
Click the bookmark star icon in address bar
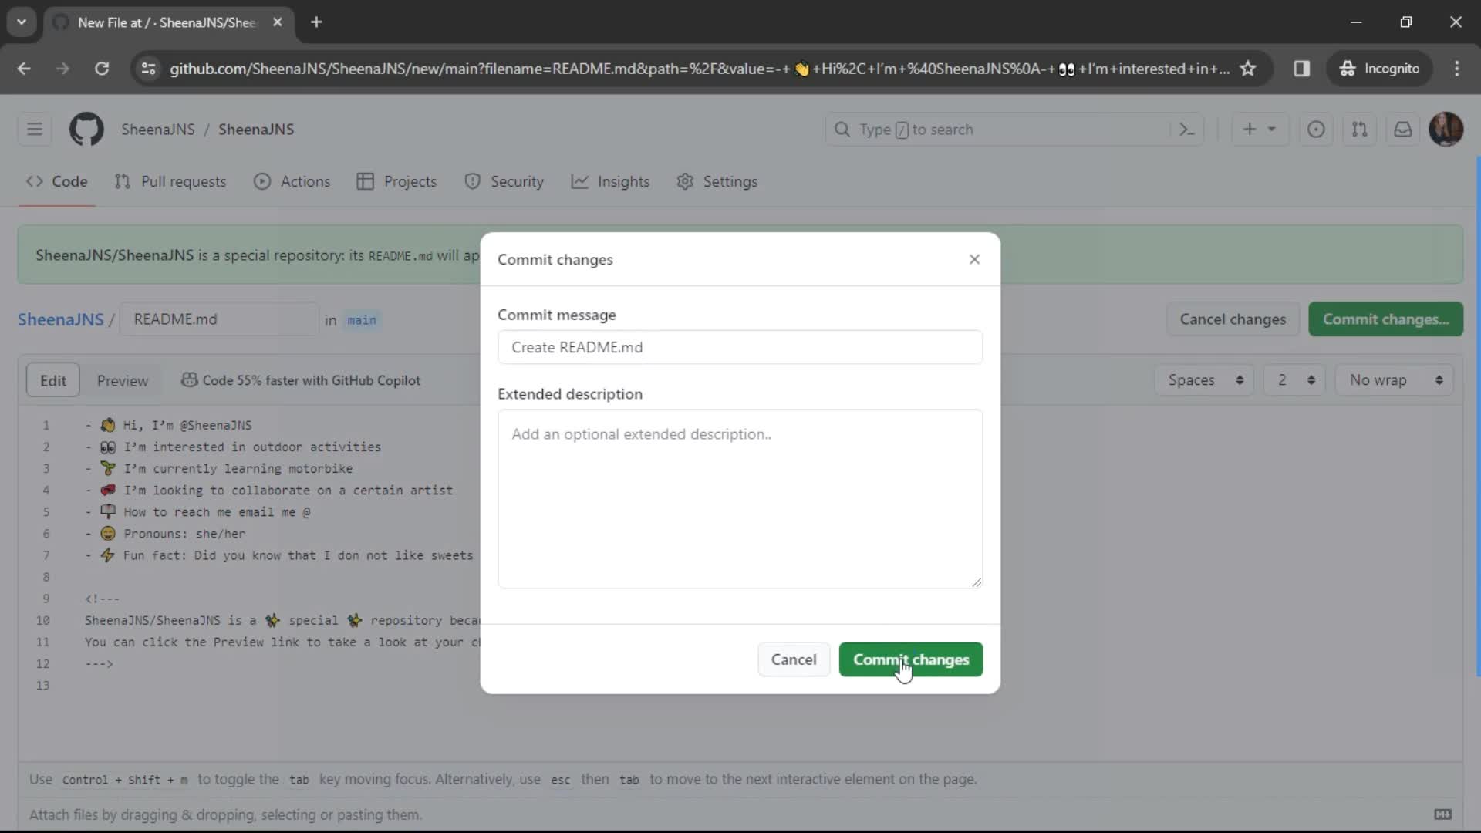[1253, 68]
